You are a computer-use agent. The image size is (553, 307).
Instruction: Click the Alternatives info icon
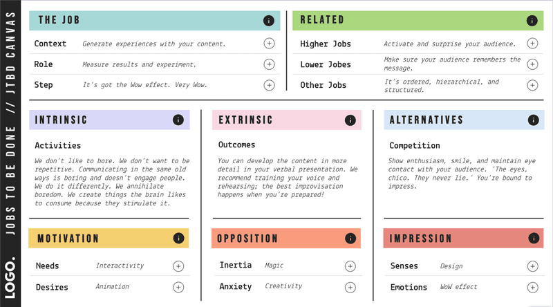coord(533,120)
